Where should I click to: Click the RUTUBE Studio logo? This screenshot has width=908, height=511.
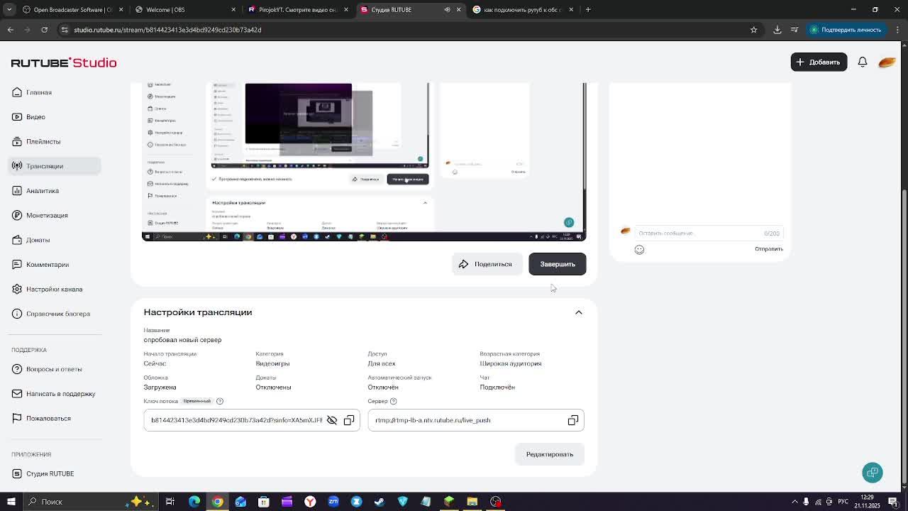(64, 62)
